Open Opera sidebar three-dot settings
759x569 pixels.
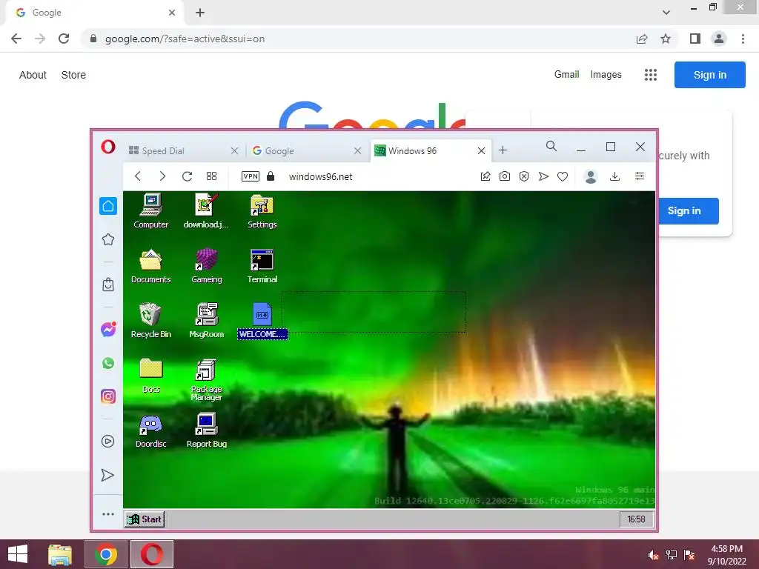coord(108,514)
